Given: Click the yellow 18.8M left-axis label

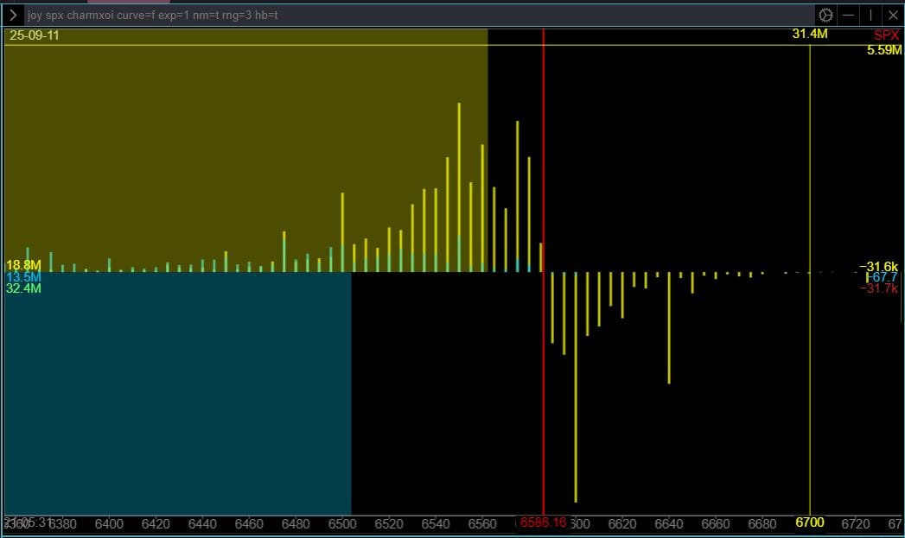Looking at the screenshot, I should click(23, 265).
